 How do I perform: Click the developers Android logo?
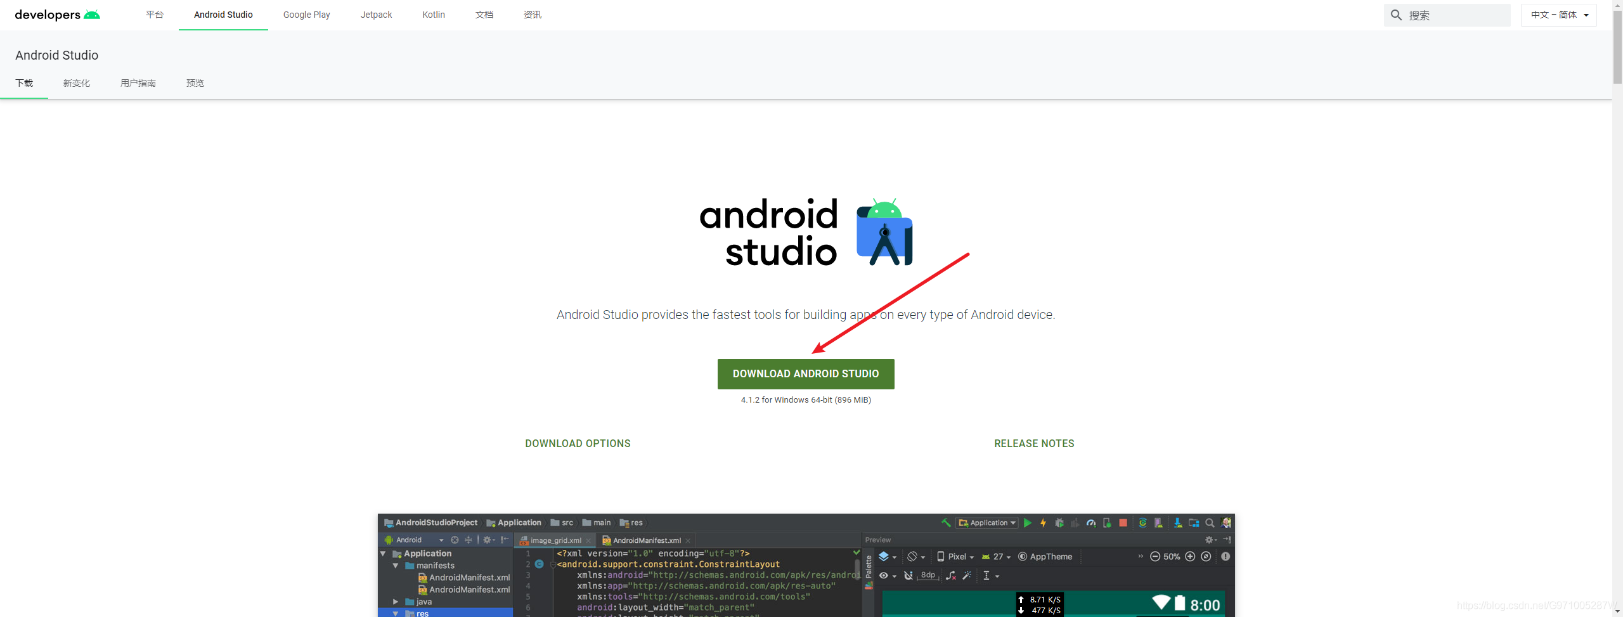tap(57, 15)
